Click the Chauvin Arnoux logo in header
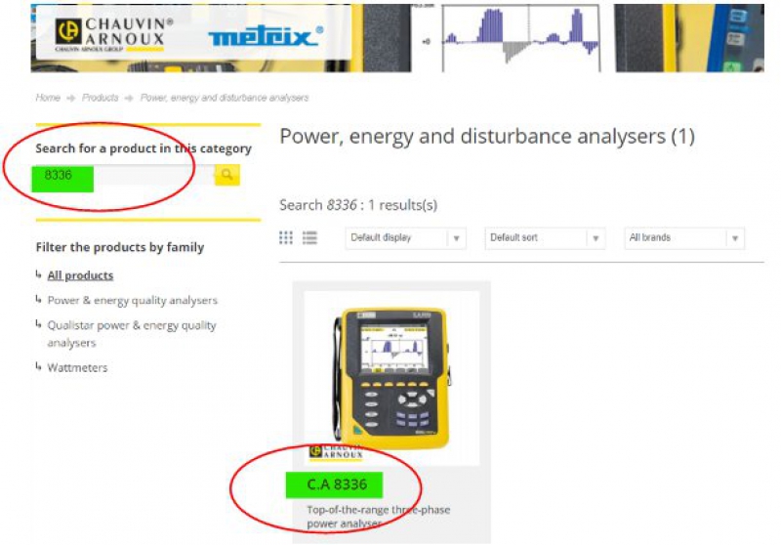This screenshot has height=545, width=781. pyautogui.click(x=114, y=34)
